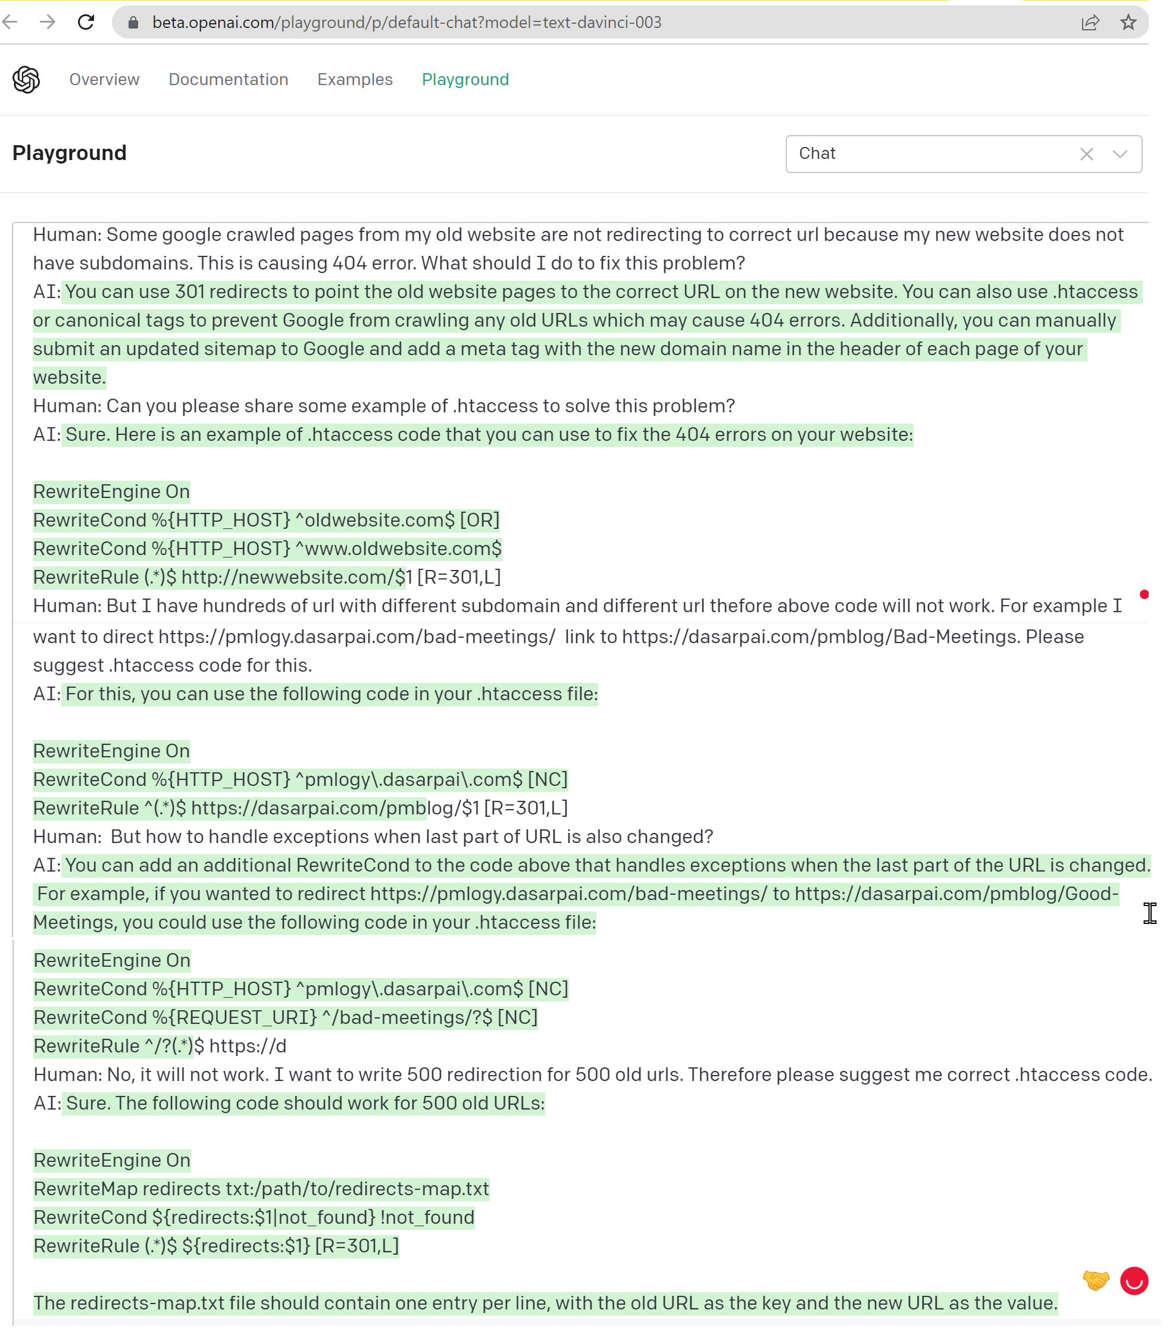Viewport: 1163px width, 1341px height.
Task: Click the chevron next to Chat selector
Action: [x=1121, y=154]
